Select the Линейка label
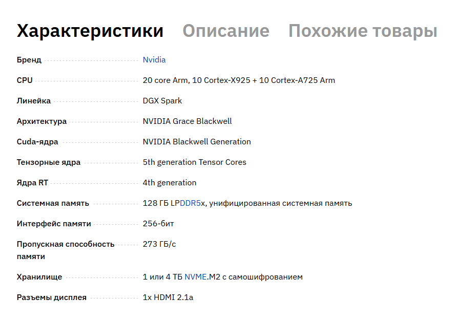 (x=33, y=101)
